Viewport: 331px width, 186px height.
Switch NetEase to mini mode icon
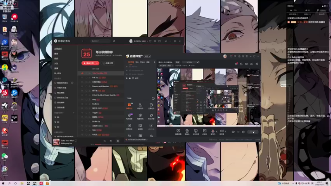pos(166,41)
